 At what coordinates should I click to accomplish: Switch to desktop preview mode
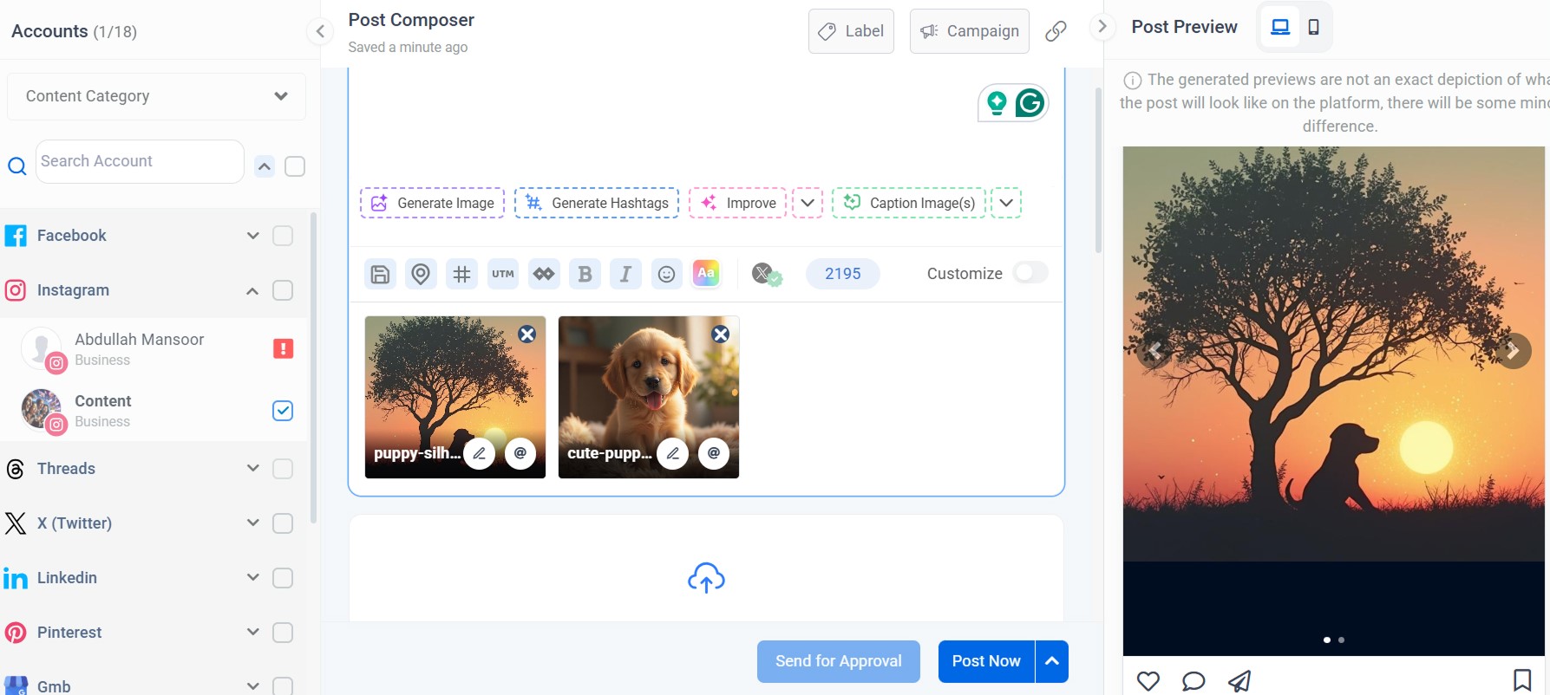click(1280, 27)
